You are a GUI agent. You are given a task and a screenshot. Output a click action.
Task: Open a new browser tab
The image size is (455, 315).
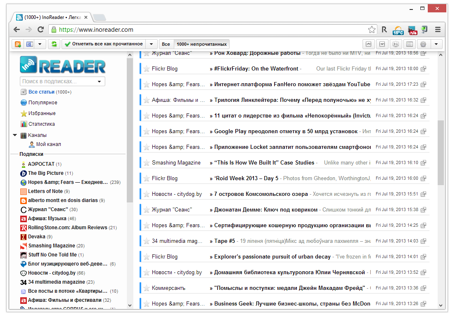(x=100, y=18)
